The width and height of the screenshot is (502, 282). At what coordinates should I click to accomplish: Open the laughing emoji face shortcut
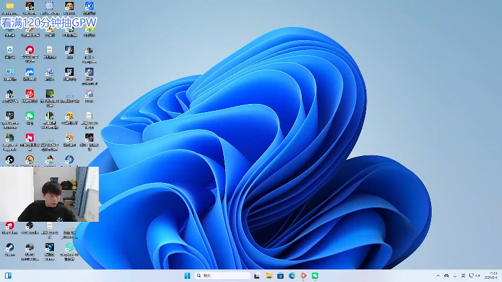[x=70, y=6]
